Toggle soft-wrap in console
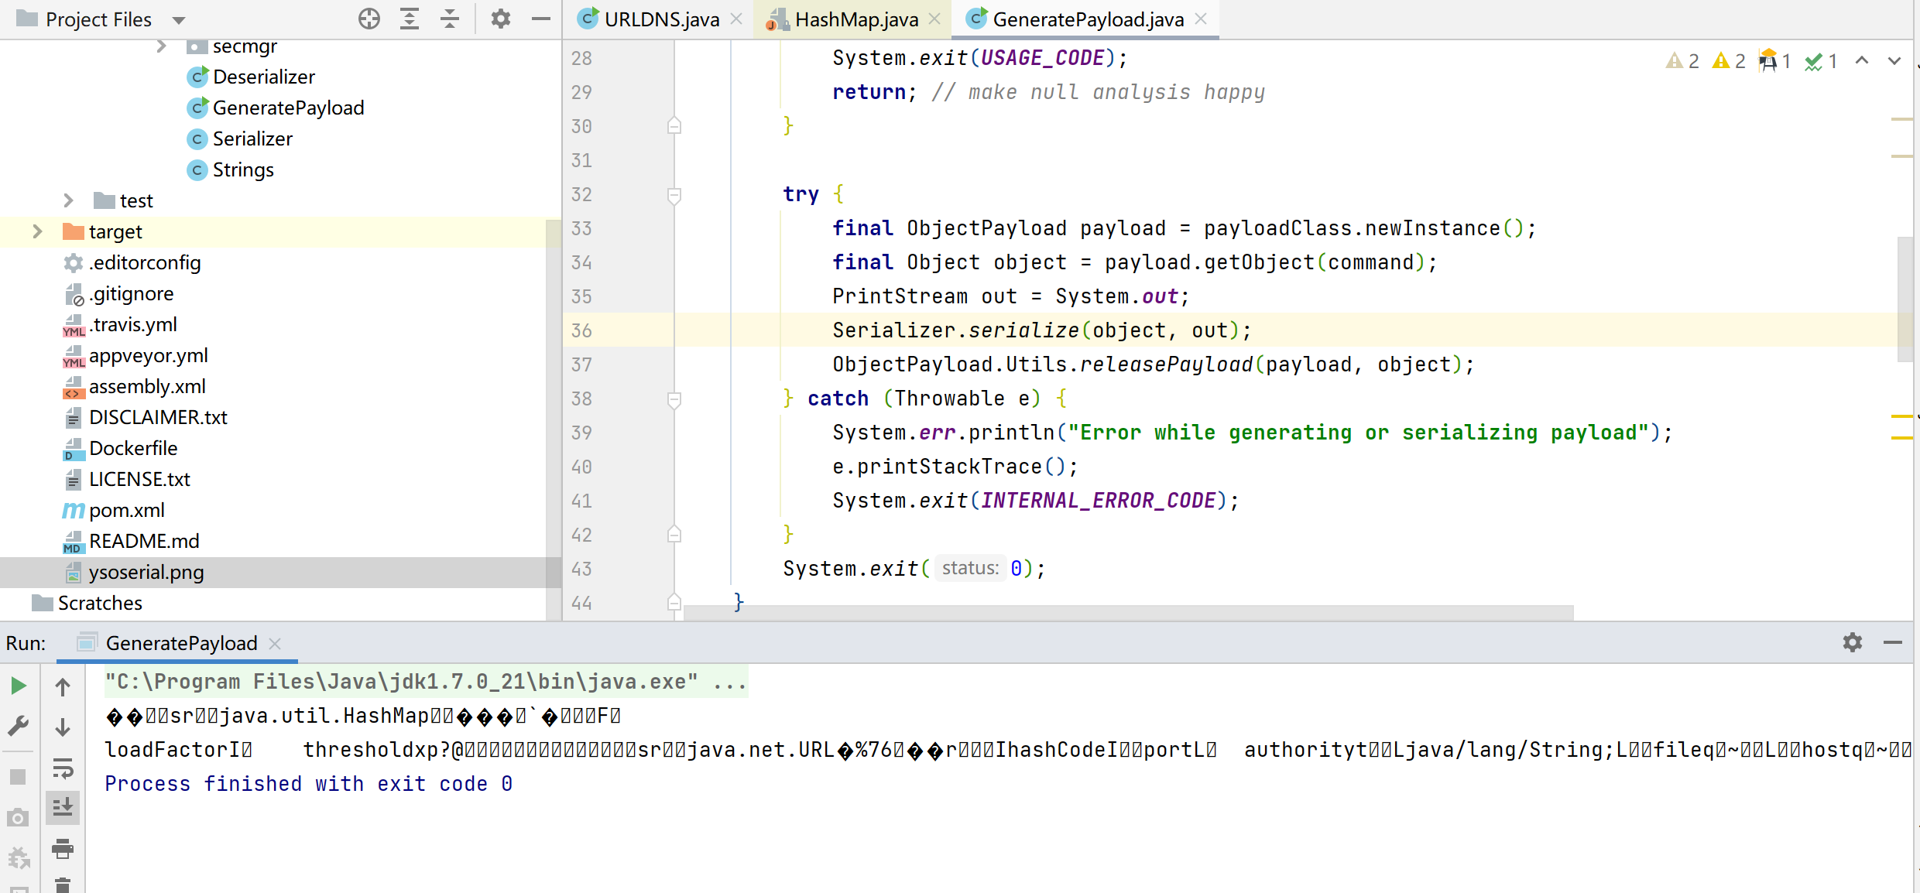The width and height of the screenshot is (1920, 893). click(x=63, y=768)
